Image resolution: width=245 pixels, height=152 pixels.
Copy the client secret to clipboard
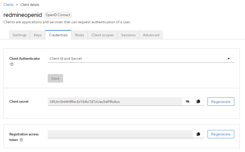pos(198,101)
